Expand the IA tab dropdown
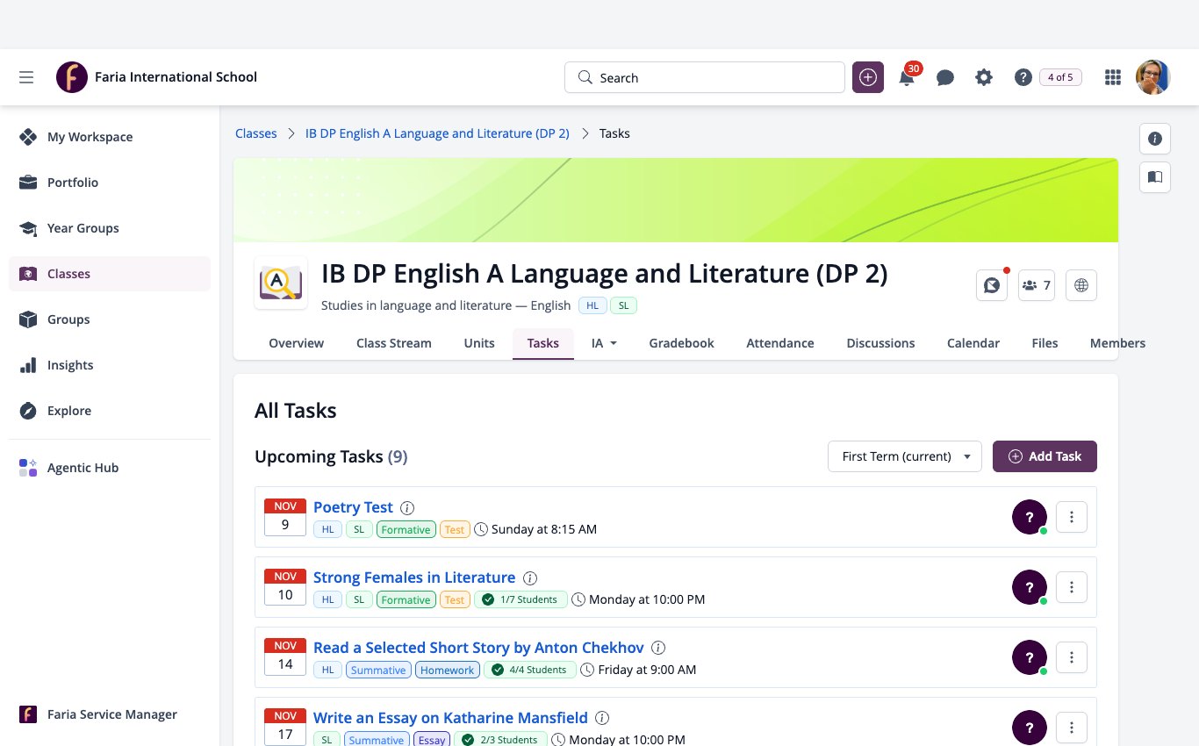 (604, 343)
